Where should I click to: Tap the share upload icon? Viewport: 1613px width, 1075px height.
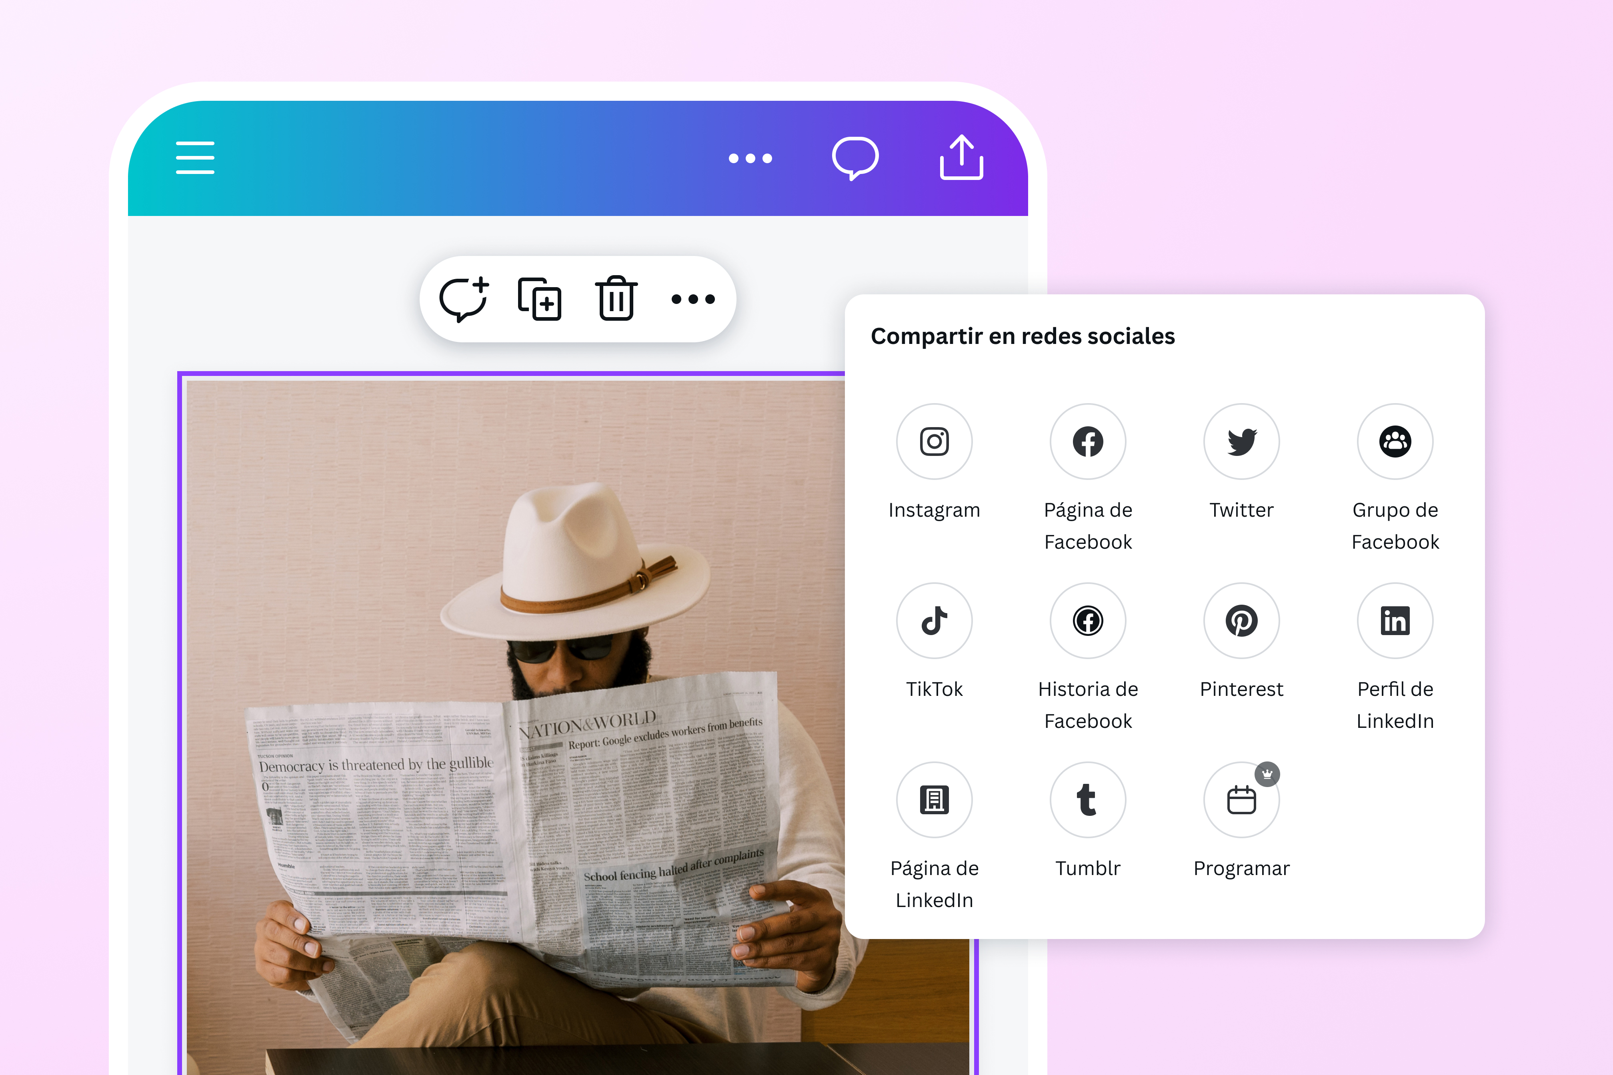pos(961,158)
